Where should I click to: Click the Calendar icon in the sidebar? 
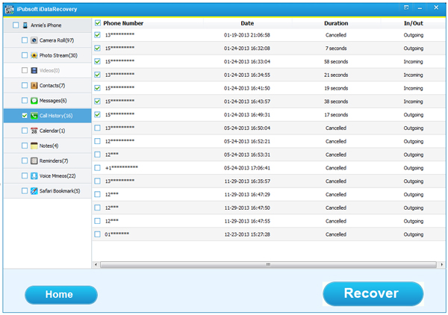[x=34, y=131]
